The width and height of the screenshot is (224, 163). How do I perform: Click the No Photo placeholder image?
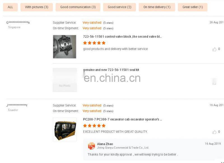point(65,80)
